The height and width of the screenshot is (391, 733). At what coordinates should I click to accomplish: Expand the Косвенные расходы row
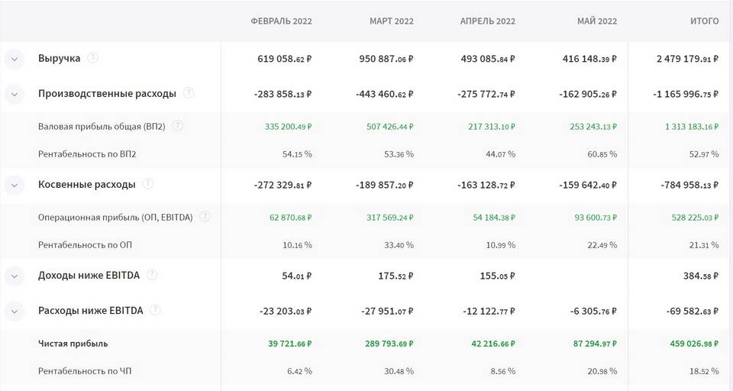pyautogui.click(x=14, y=185)
